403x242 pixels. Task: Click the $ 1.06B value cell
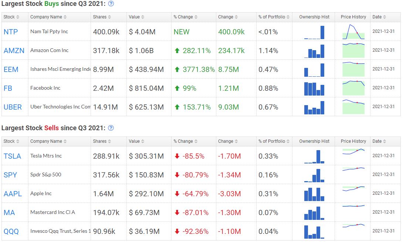[x=141, y=51]
